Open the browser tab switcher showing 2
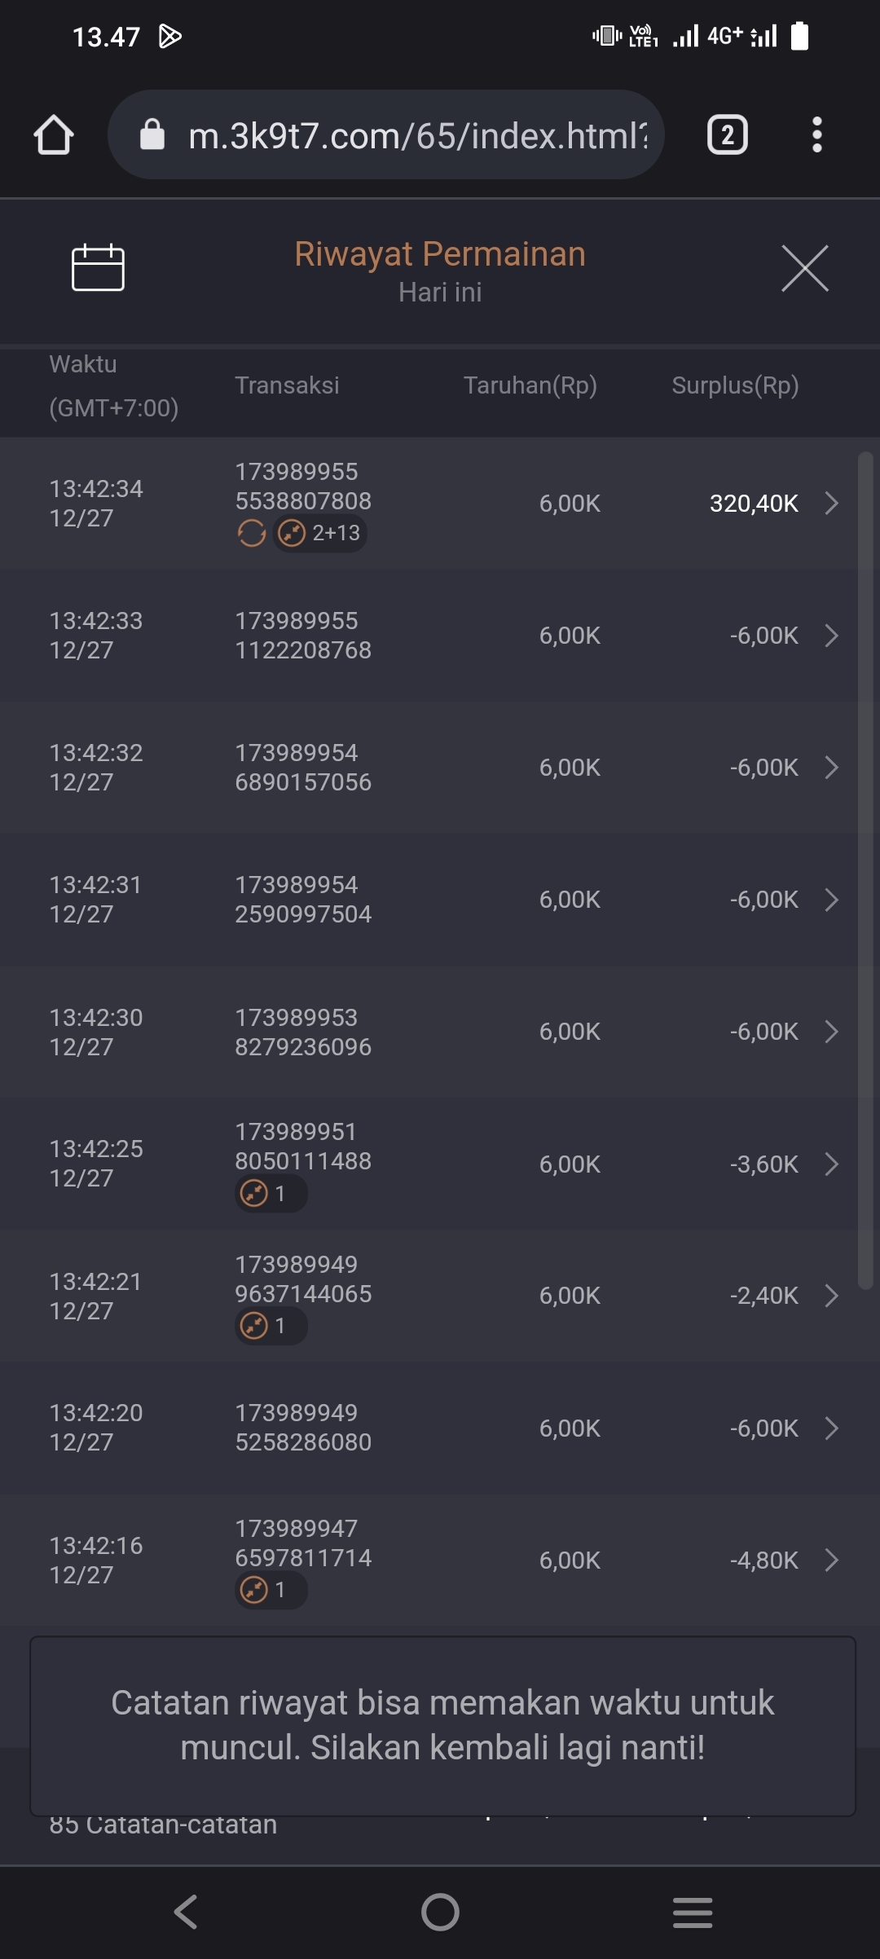 click(x=727, y=134)
